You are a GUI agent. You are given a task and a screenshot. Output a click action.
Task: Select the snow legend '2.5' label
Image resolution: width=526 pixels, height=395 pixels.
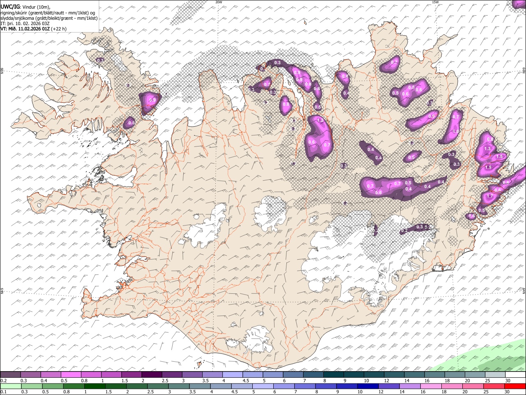pos(165,381)
